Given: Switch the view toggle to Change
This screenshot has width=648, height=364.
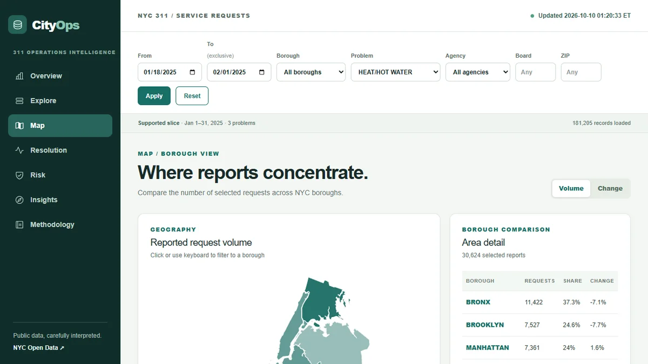Looking at the screenshot, I should (x=610, y=189).
